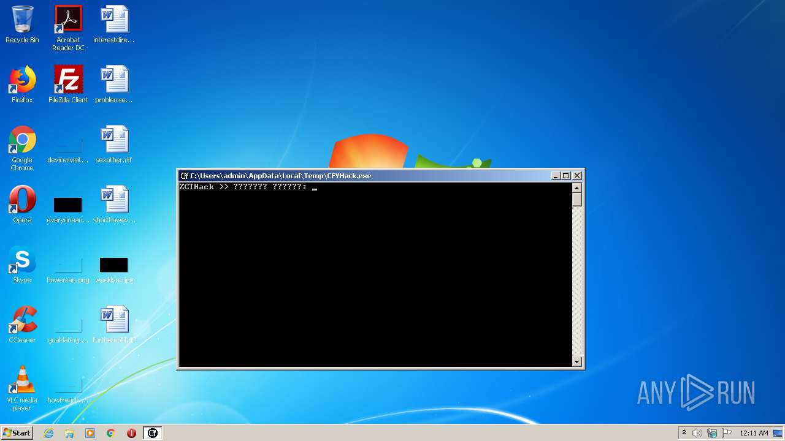
Task: Select the interestdire Word document icon
Action: tap(114, 24)
